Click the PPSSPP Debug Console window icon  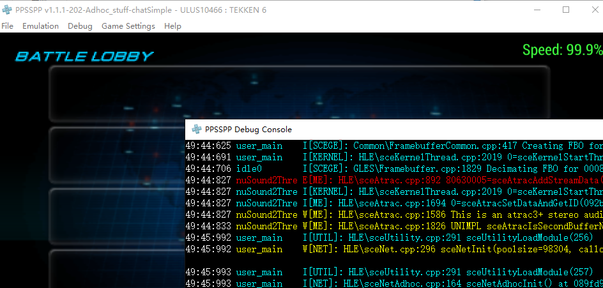point(197,129)
